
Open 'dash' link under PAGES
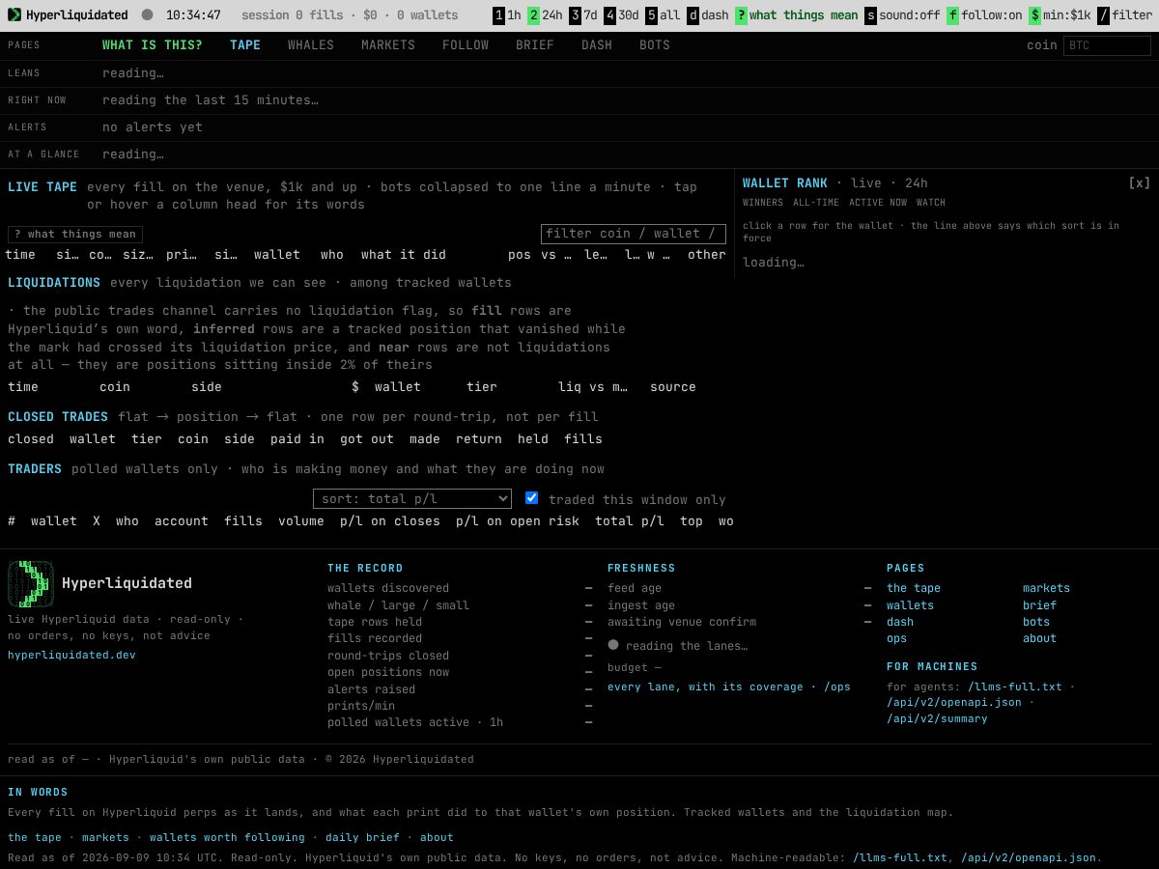tap(900, 622)
